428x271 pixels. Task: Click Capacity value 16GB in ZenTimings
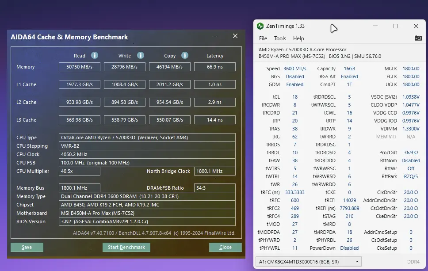(x=349, y=69)
